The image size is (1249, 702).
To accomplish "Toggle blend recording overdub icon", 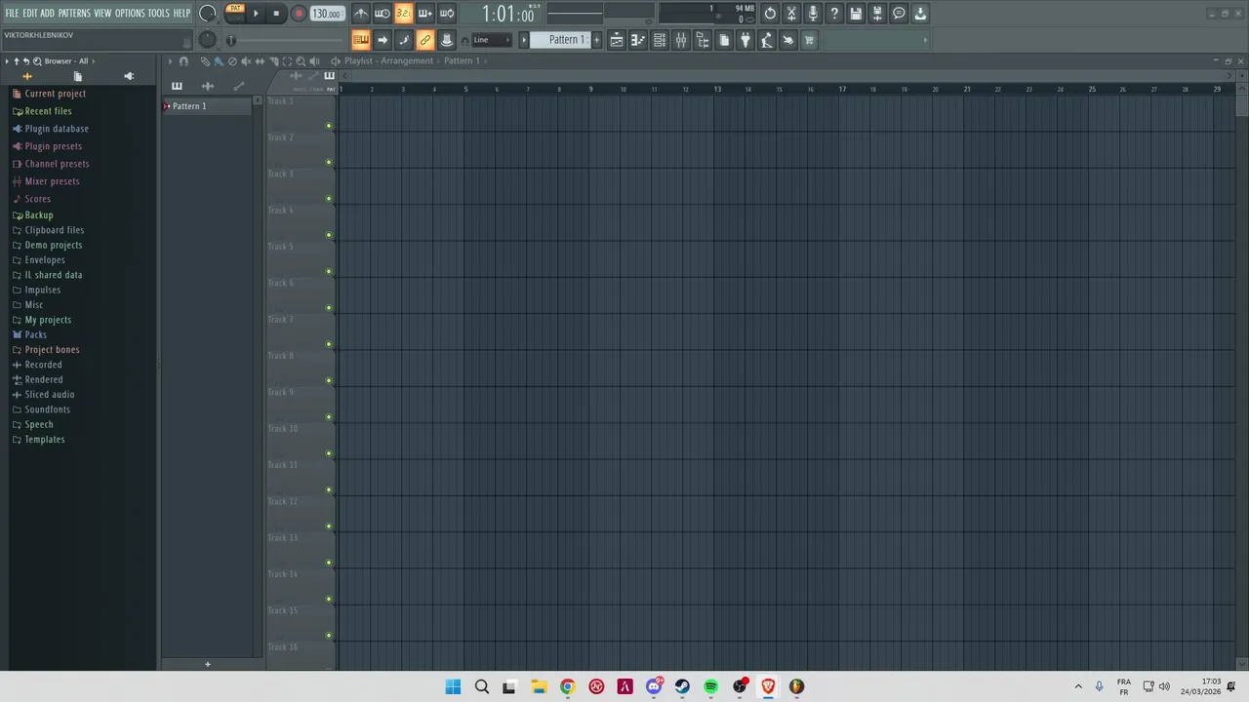I will 424,14.
